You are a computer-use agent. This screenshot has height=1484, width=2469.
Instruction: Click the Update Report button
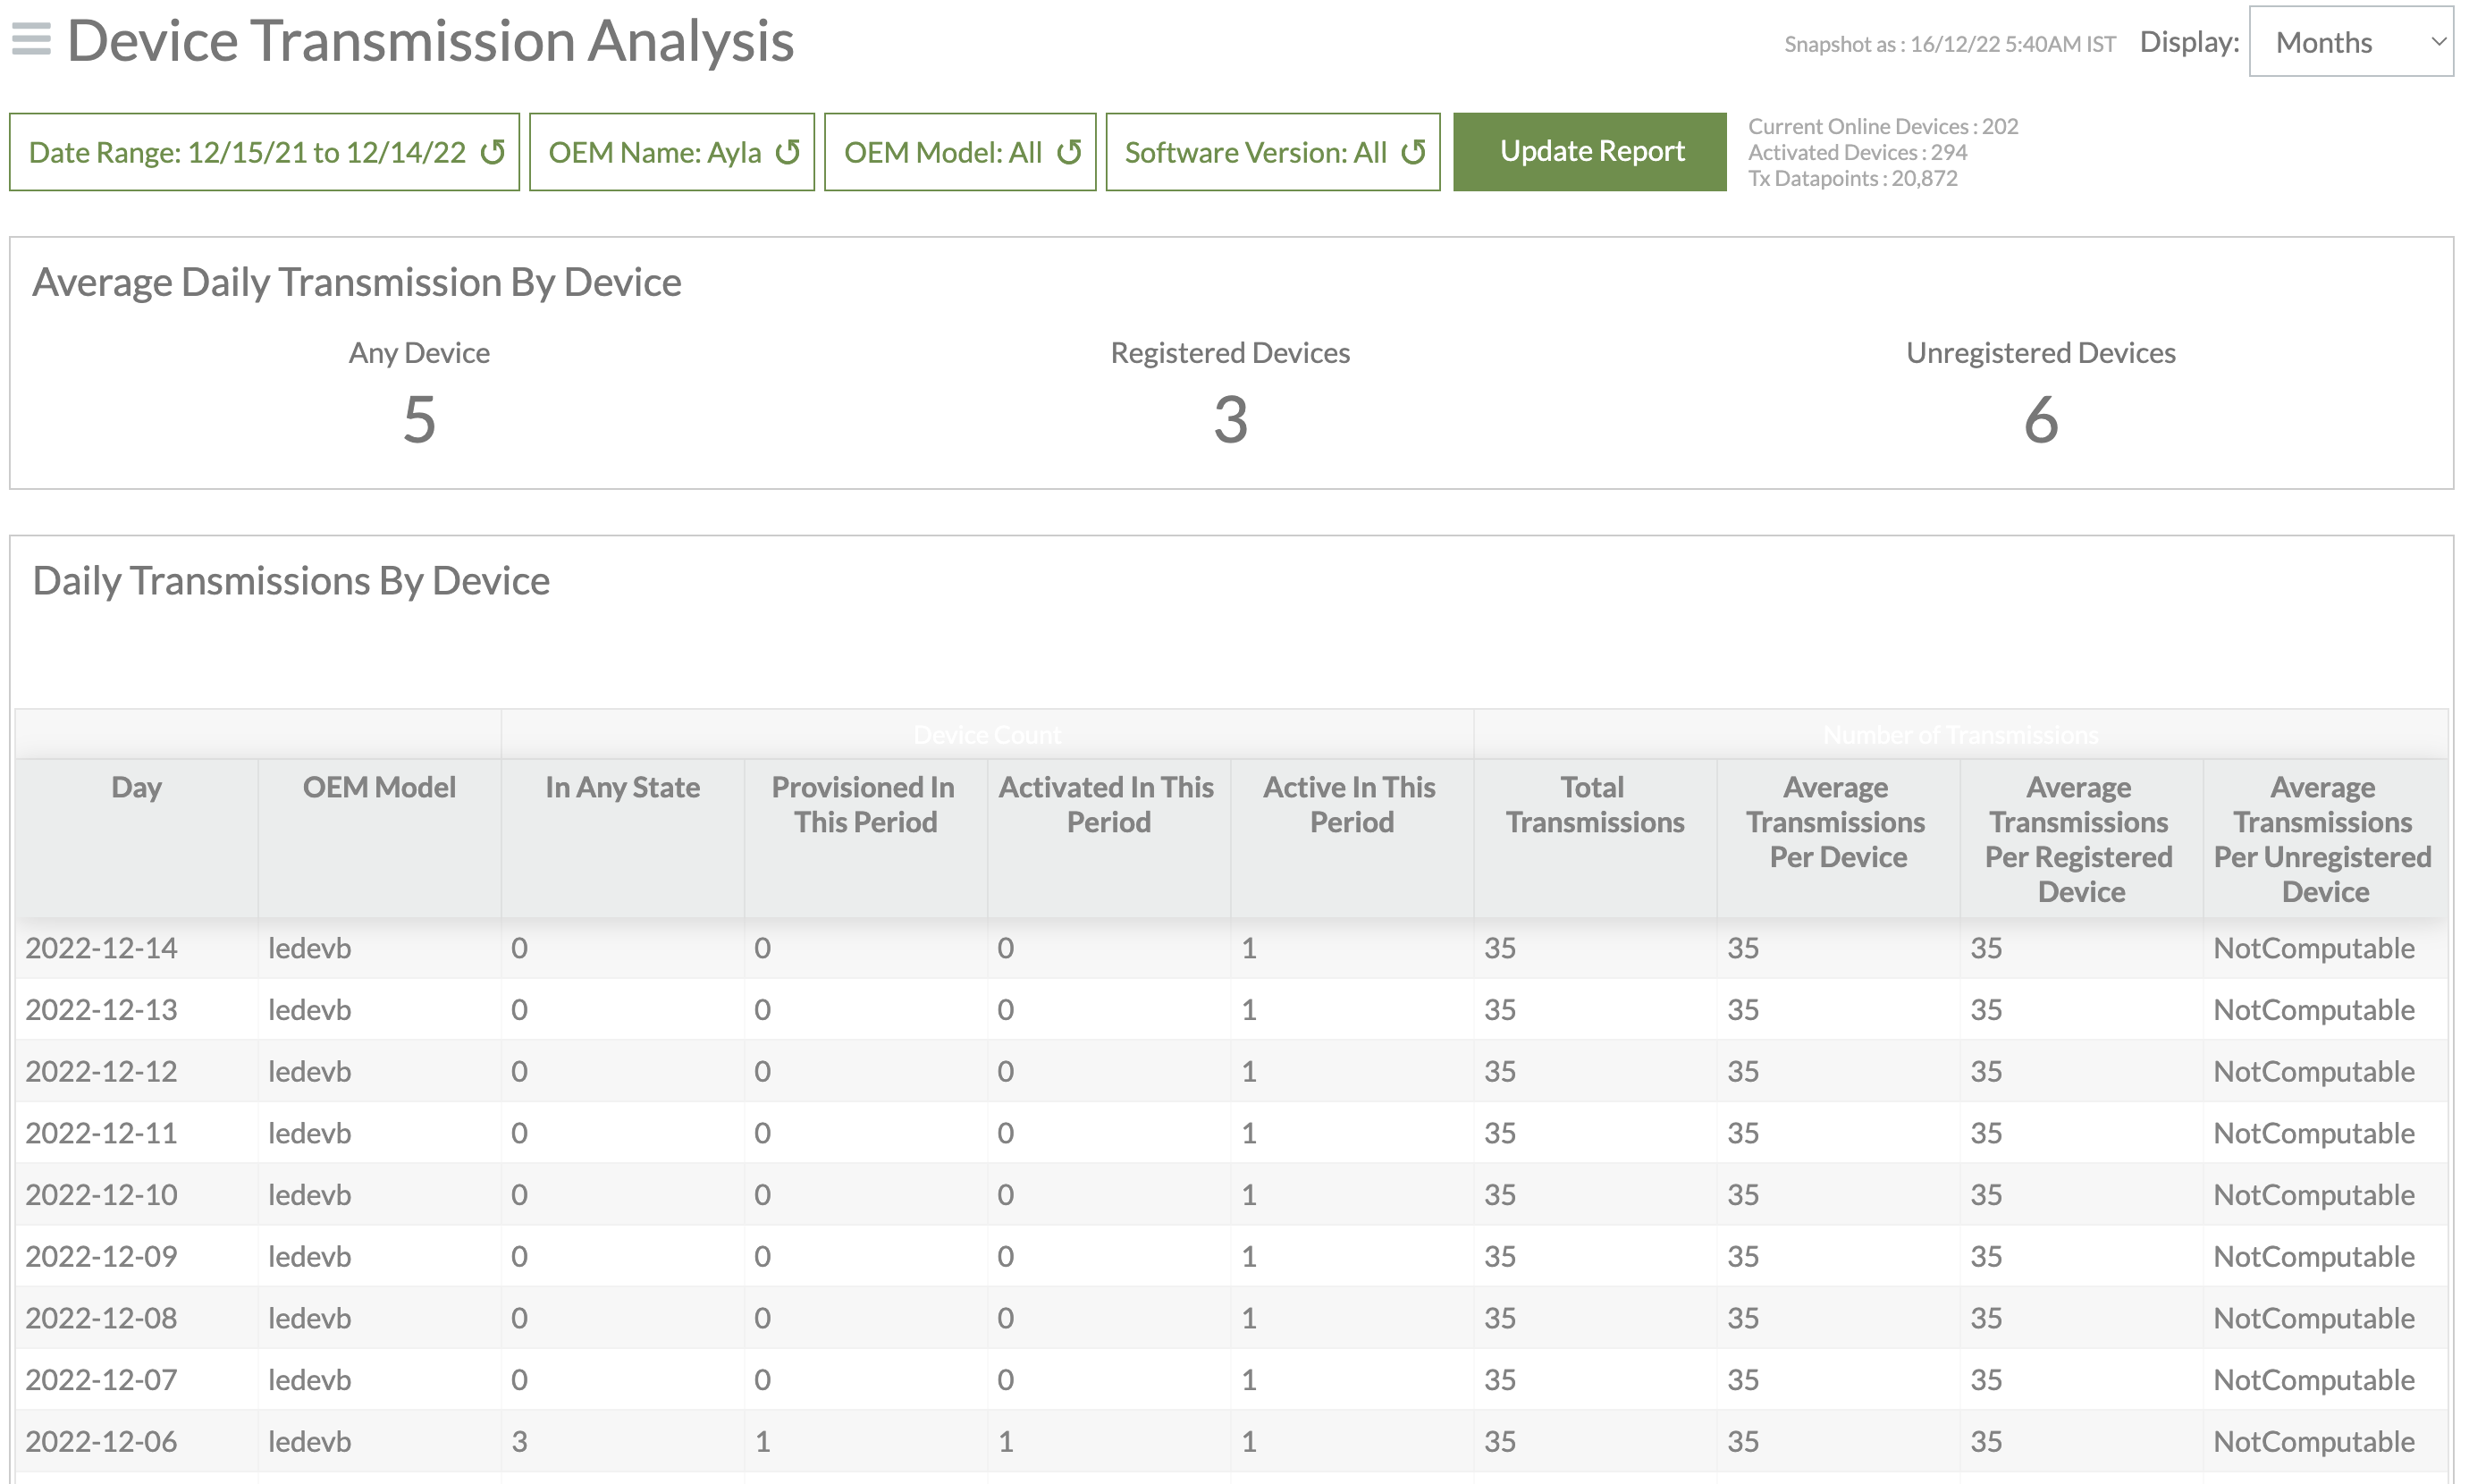click(x=1589, y=151)
